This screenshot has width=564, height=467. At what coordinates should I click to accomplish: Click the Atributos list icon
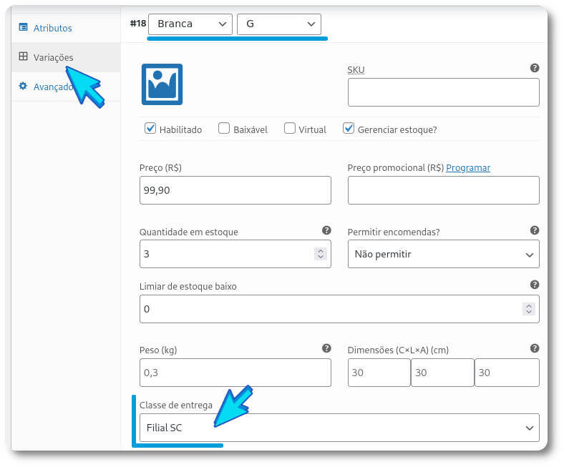23,27
